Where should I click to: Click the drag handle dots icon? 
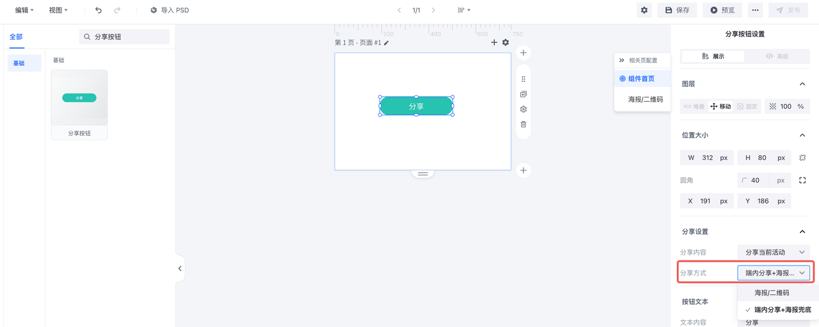523,79
